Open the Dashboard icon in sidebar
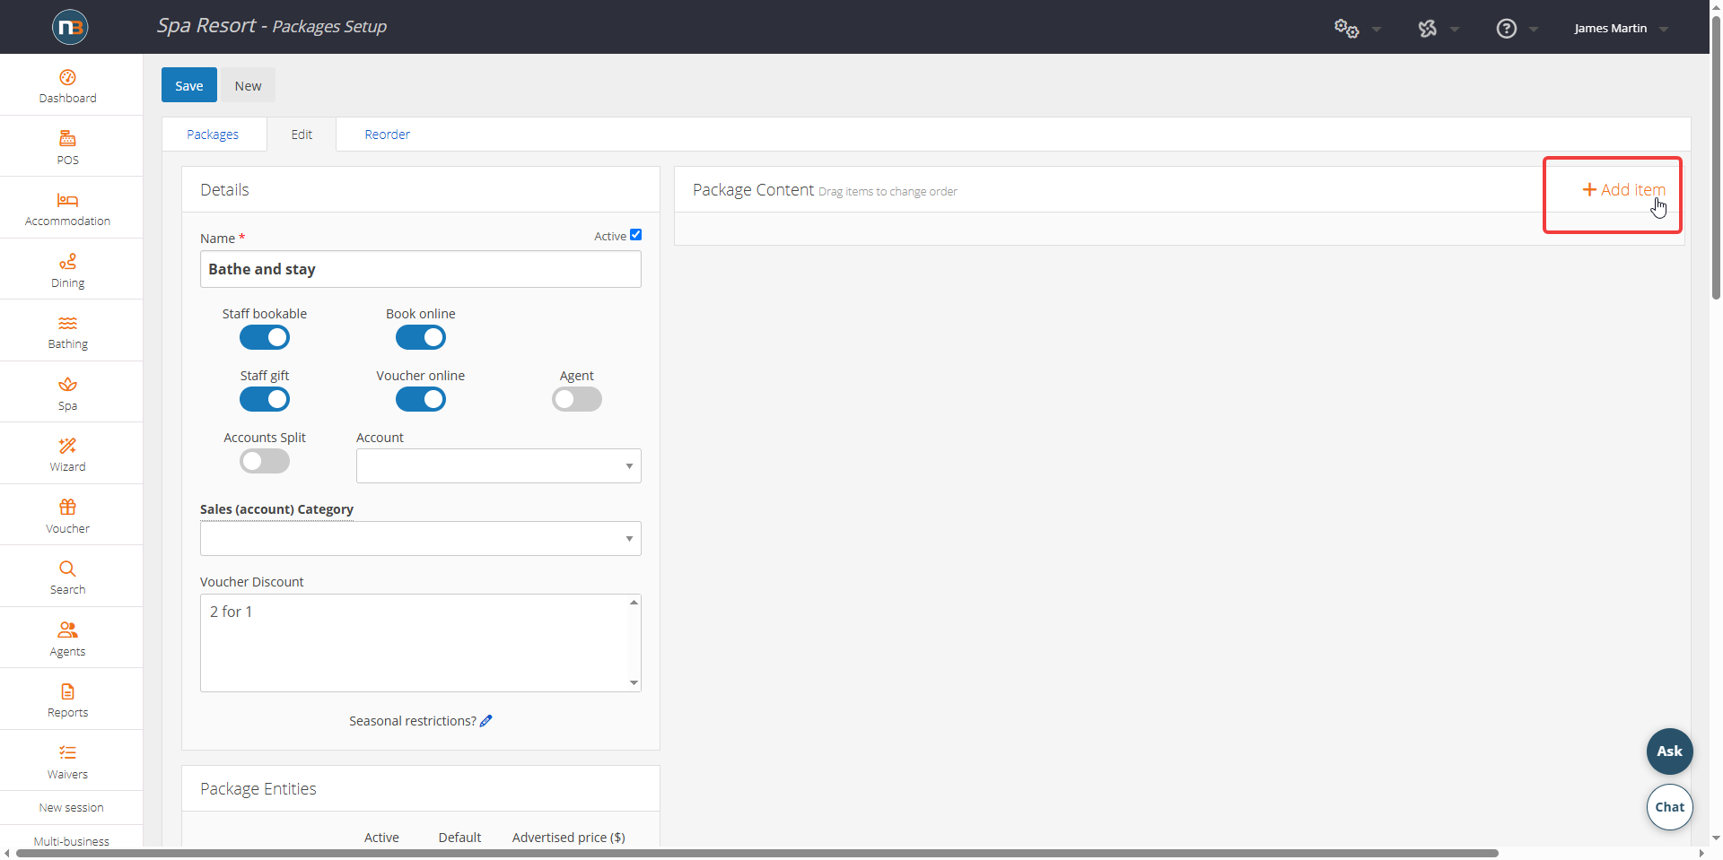1723x860 pixels. tap(67, 77)
